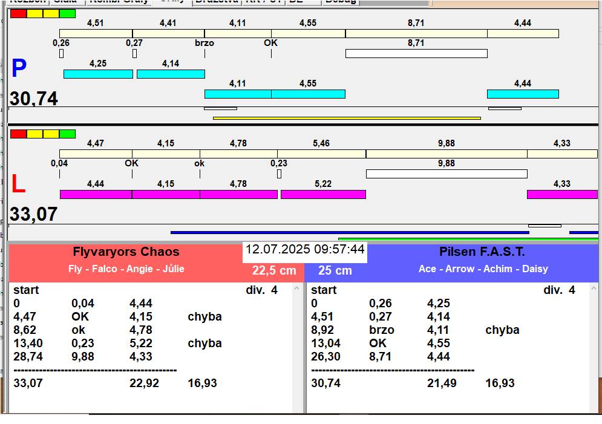Click the dog list 'Ace - Arrow - Achim - Daisy'
Image resolution: width=602 pixels, height=424 pixels.
click(483, 269)
